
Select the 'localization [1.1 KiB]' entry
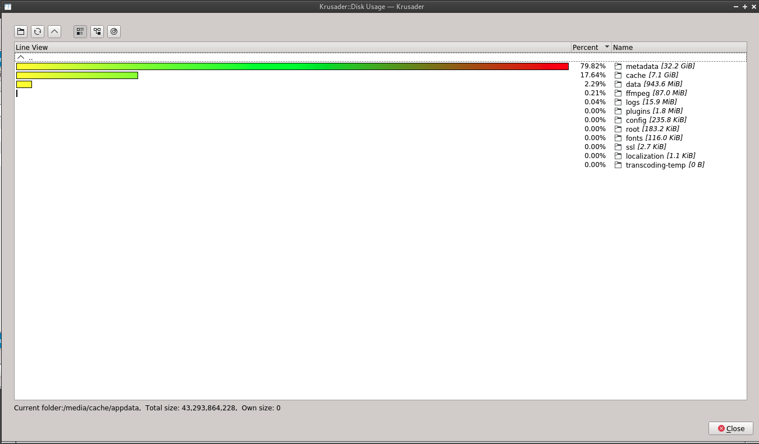[x=660, y=156]
